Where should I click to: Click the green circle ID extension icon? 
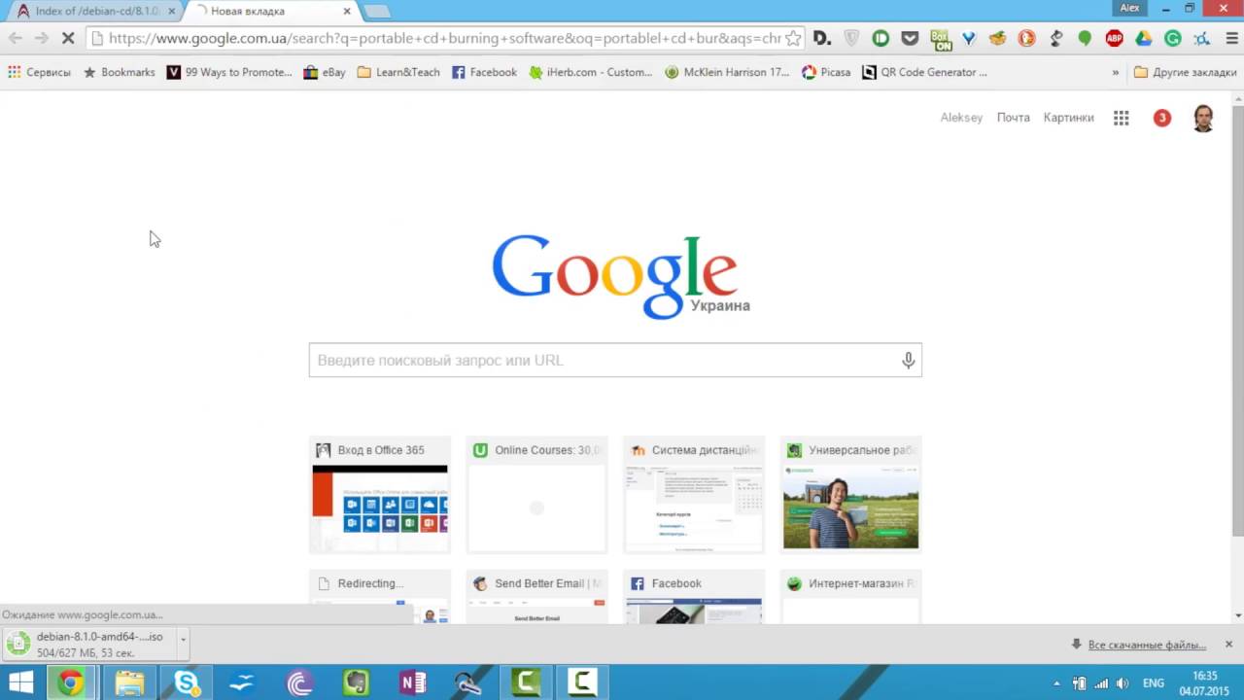tap(881, 39)
